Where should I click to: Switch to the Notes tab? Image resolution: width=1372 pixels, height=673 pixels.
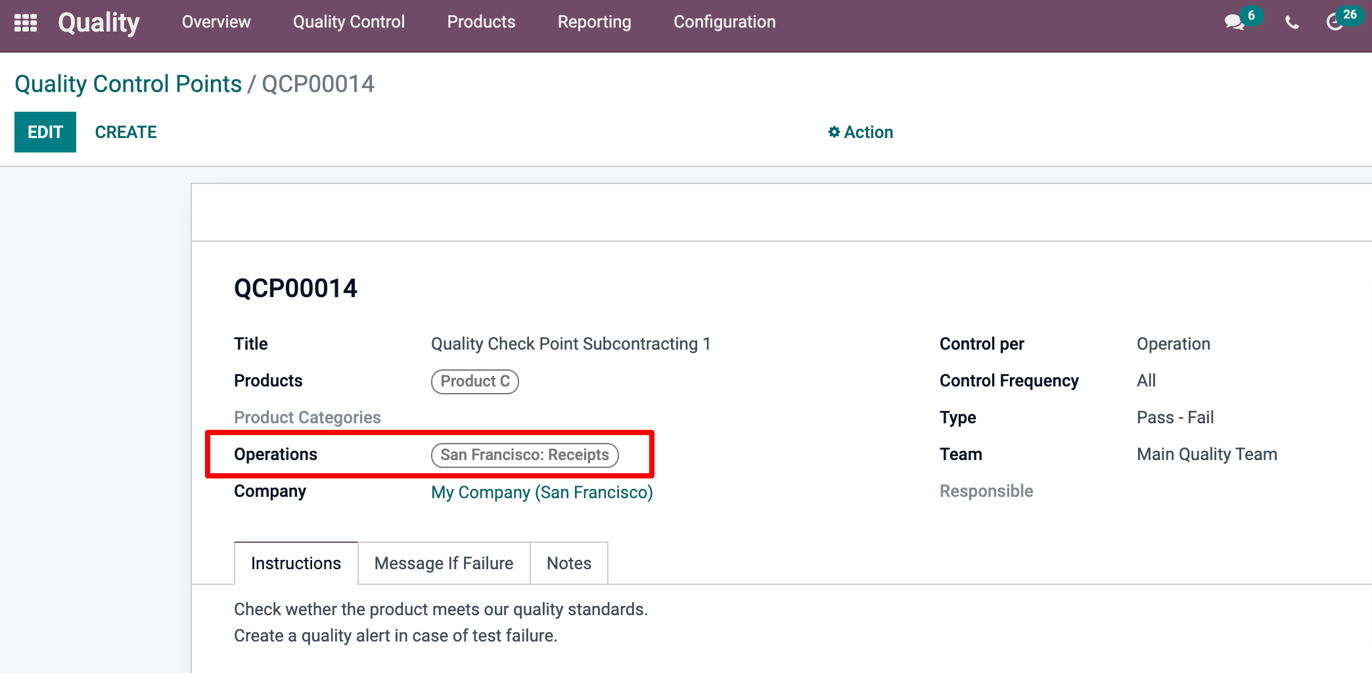(x=568, y=563)
